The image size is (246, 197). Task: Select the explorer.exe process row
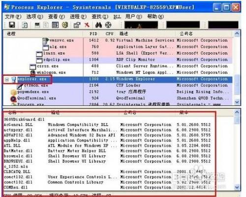[x=118, y=79]
